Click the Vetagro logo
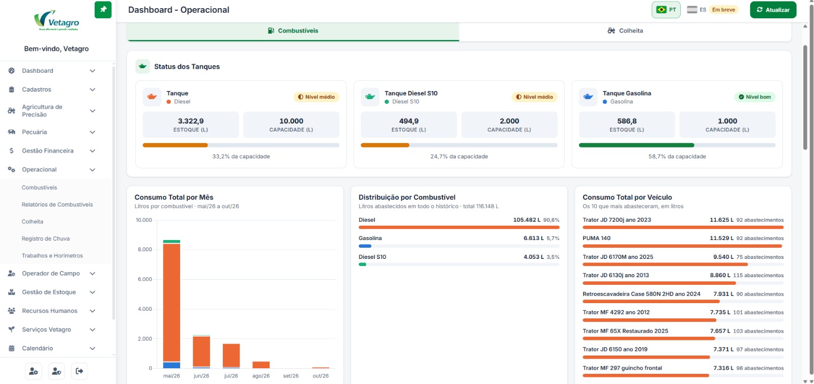 pyautogui.click(x=56, y=21)
